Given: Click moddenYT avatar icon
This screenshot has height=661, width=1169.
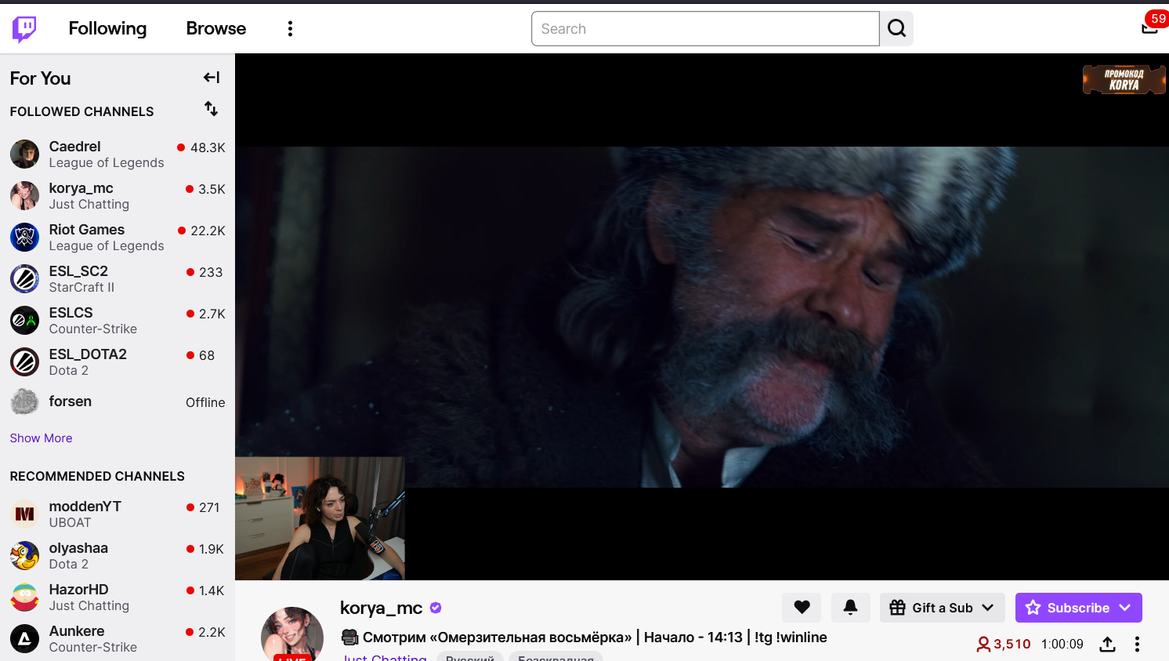Looking at the screenshot, I should 24,514.
